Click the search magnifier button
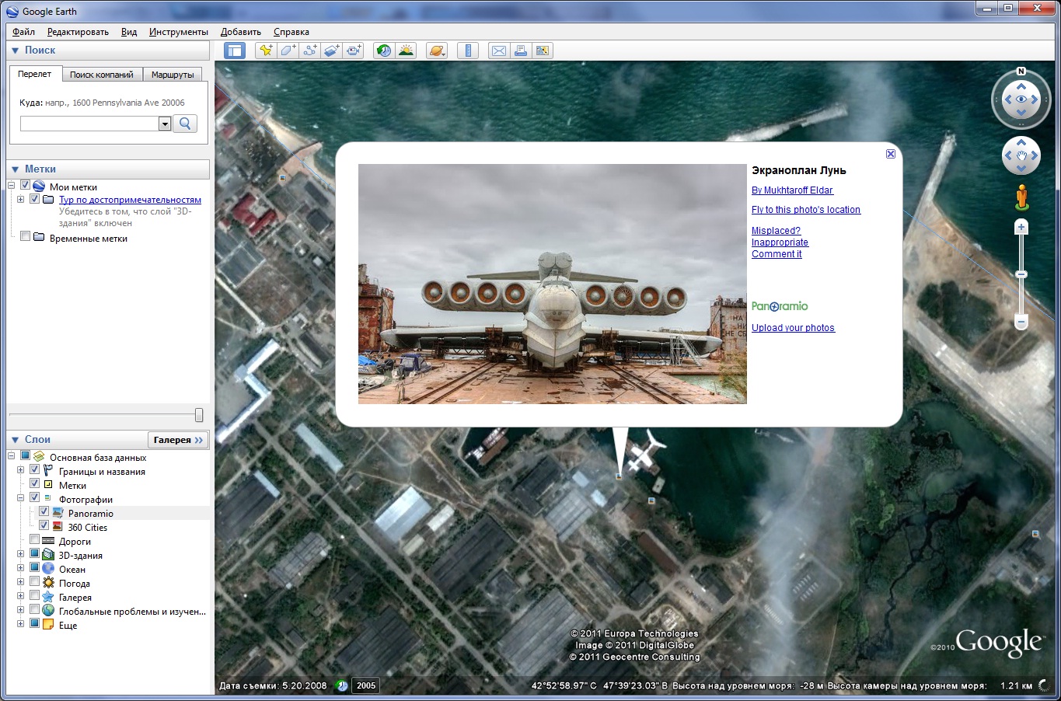Screen dimensions: 1061x701 point(185,124)
